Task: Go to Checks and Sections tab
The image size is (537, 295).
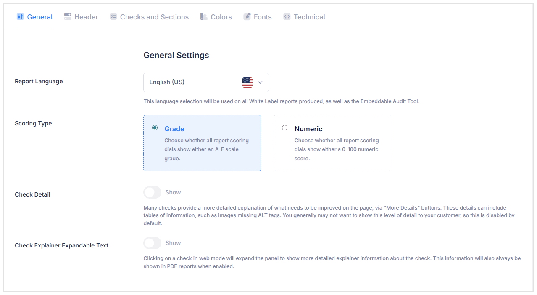Action: point(154,17)
